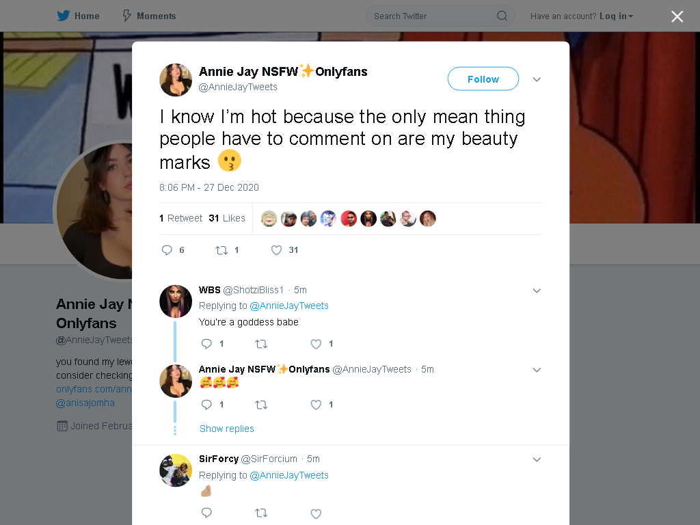The image size is (700, 525).
Task: Follow Annie Jay's account
Action: pyautogui.click(x=483, y=79)
